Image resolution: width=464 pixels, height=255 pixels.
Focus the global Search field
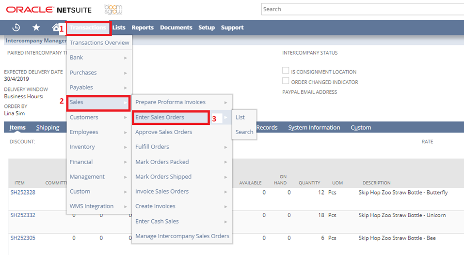(363, 9)
